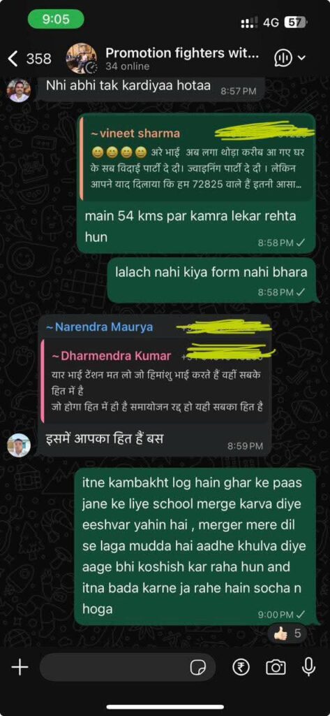This screenshot has height=716, width=330.
Task: Tap the microphone voice message icon
Action: [308, 667]
